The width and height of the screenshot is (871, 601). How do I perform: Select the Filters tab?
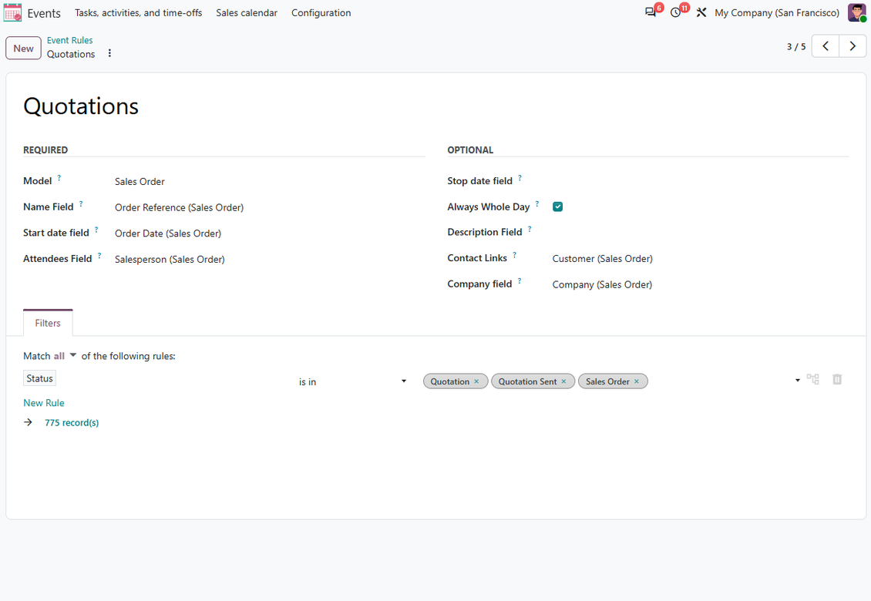click(48, 323)
